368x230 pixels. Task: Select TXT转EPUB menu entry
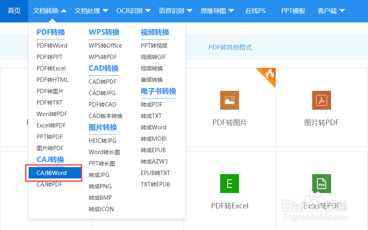[155, 184]
